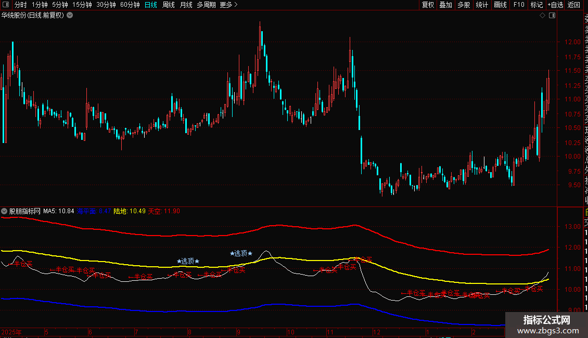Expand dropdown next to 华统股份 title
This screenshot has height=338, width=588.
[70, 16]
